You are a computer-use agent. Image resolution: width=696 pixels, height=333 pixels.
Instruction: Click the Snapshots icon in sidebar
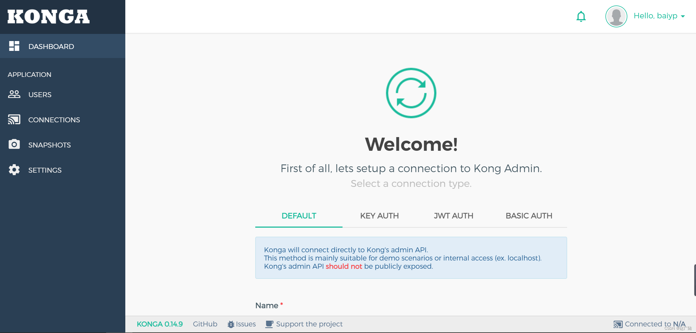pos(13,145)
